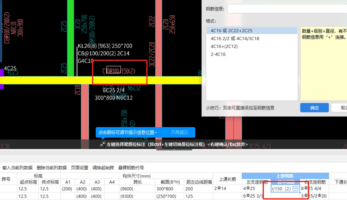This screenshot has width=347, height=200.
Task: Click the 跨中钢筋 cell showing /150 (2)
Action: click(x=285, y=189)
